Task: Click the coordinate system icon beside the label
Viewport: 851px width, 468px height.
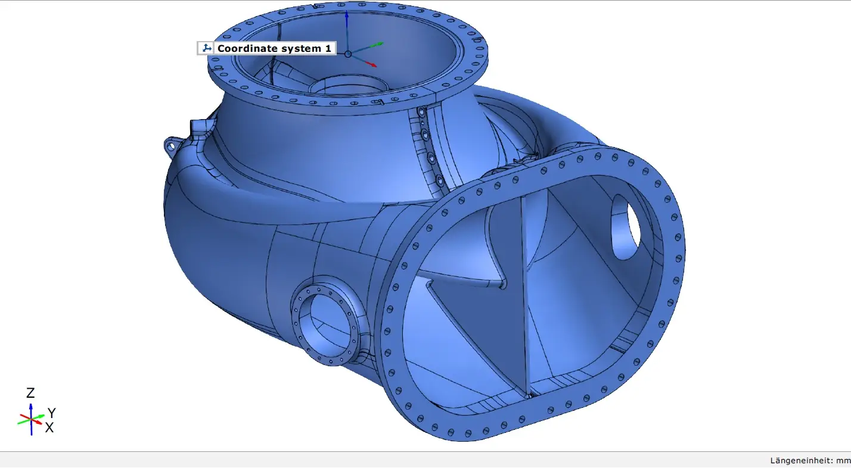Action: (x=206, y=48)
